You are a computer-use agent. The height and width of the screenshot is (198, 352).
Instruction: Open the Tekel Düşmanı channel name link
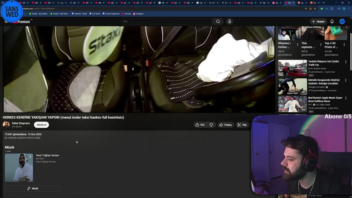(x=21, y=123)
